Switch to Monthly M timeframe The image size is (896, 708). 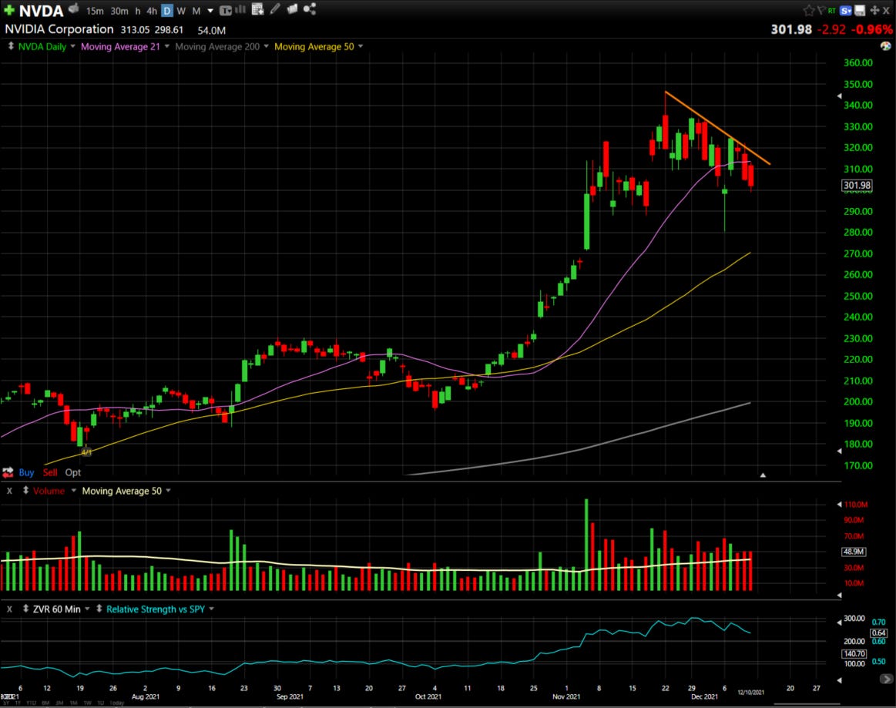(196, 11)
